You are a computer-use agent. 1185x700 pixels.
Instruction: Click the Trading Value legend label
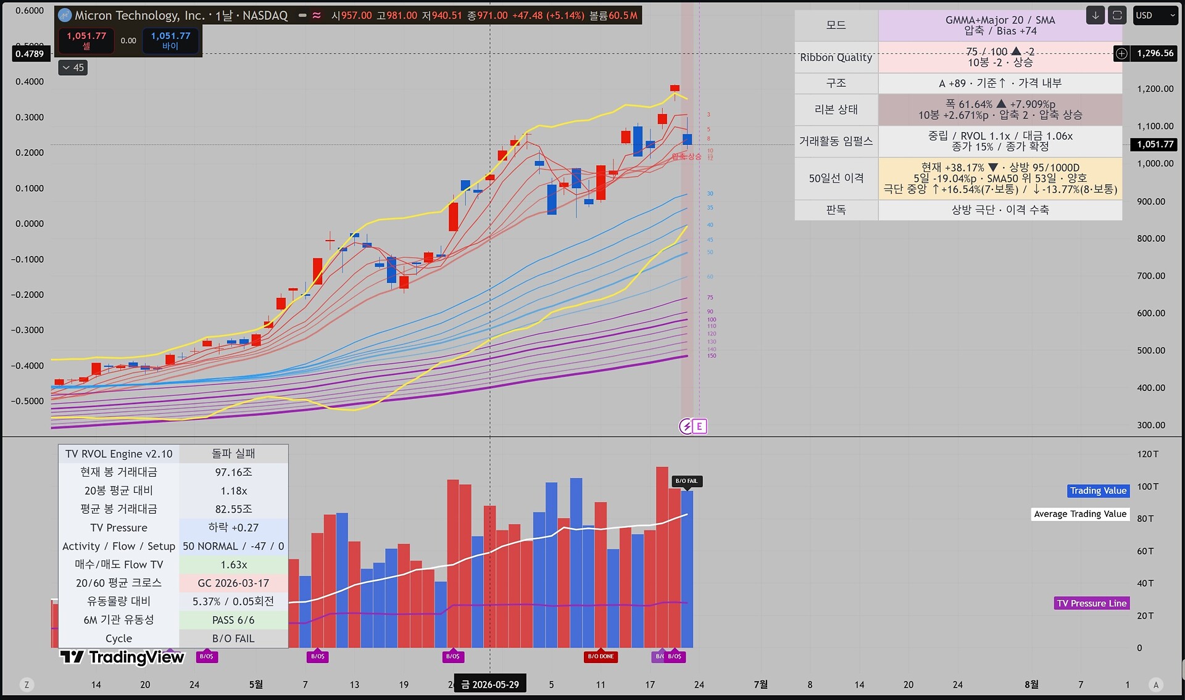click(x=1099, y=491)
